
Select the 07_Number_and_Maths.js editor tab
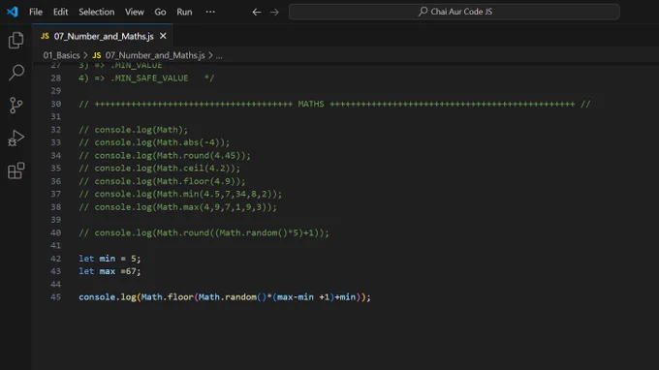pos(104,36)
